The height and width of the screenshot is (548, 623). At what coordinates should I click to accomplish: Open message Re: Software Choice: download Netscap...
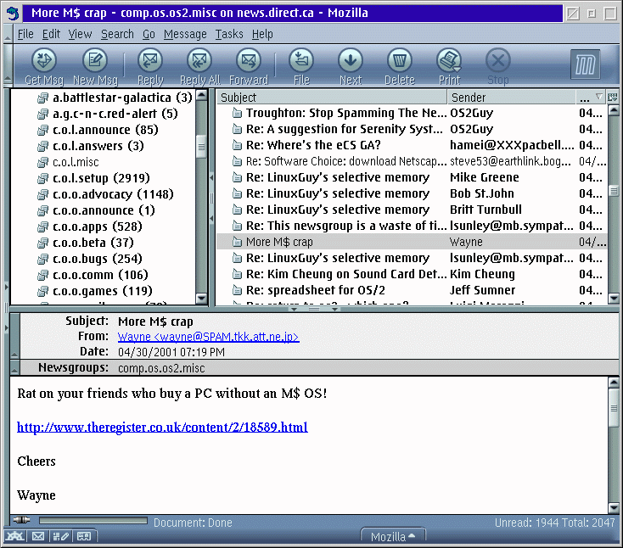pos(411,161)
